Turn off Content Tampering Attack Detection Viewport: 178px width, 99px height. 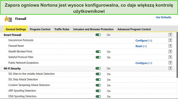(98, 85)
